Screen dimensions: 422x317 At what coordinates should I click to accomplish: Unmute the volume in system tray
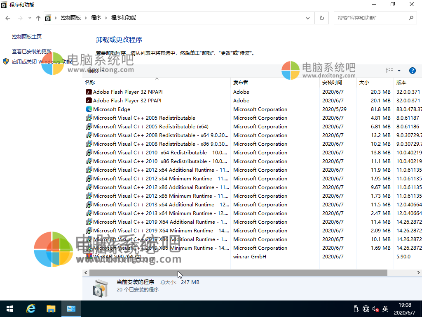pyautogui.click(x=375, y=308)
